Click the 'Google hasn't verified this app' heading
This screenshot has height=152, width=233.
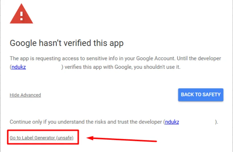tap(67, 43)
